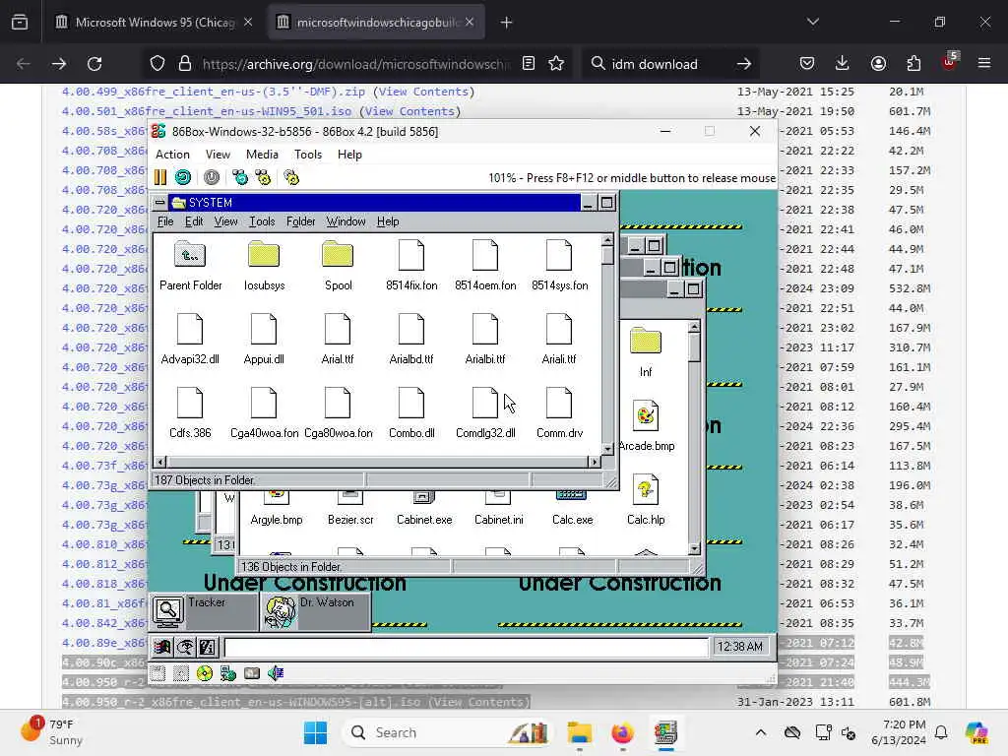Click the Ctrl+Alt+Esc toolbar icon in 86Box
Viewport: 1008px width, 756px height.
click(264, 177)
